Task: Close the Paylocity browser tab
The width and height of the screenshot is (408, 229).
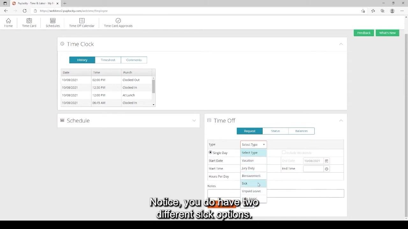Action: [x=57, y=3]
